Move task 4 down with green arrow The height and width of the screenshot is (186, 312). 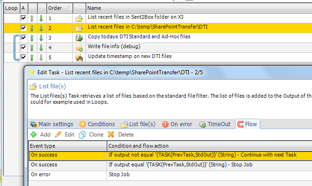(x=41, y=48)
